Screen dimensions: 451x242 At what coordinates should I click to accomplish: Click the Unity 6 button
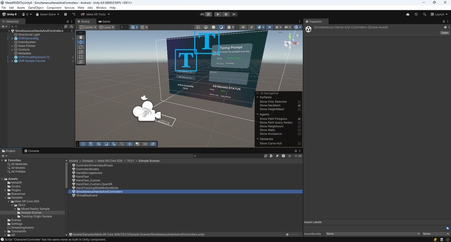(x=10, y=14)
